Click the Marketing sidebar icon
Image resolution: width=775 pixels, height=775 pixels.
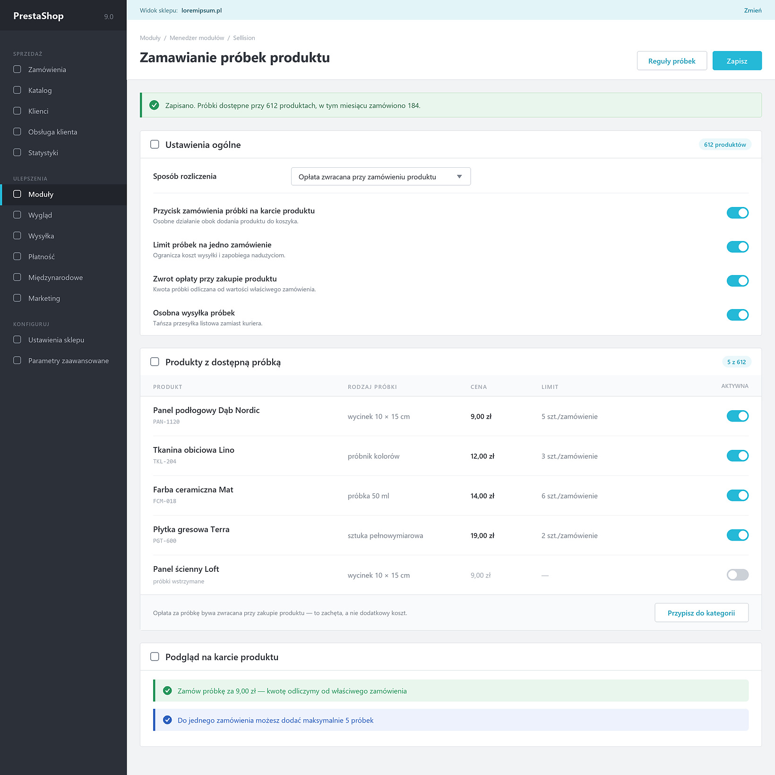[x=17, y=298]
